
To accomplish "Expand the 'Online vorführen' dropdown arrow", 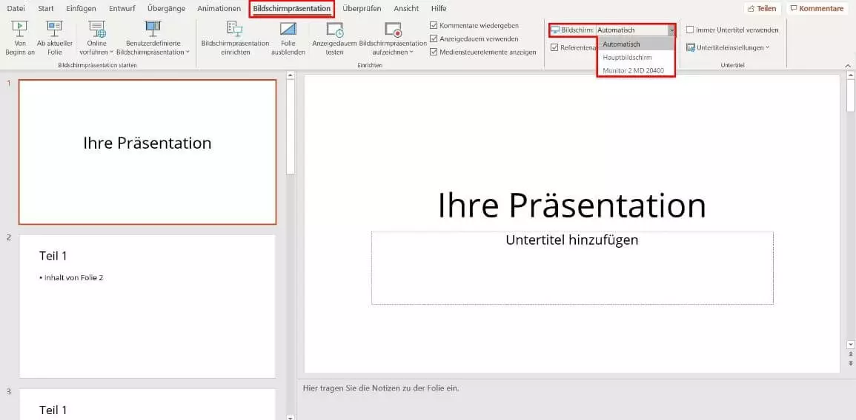I will click(111, 52).
